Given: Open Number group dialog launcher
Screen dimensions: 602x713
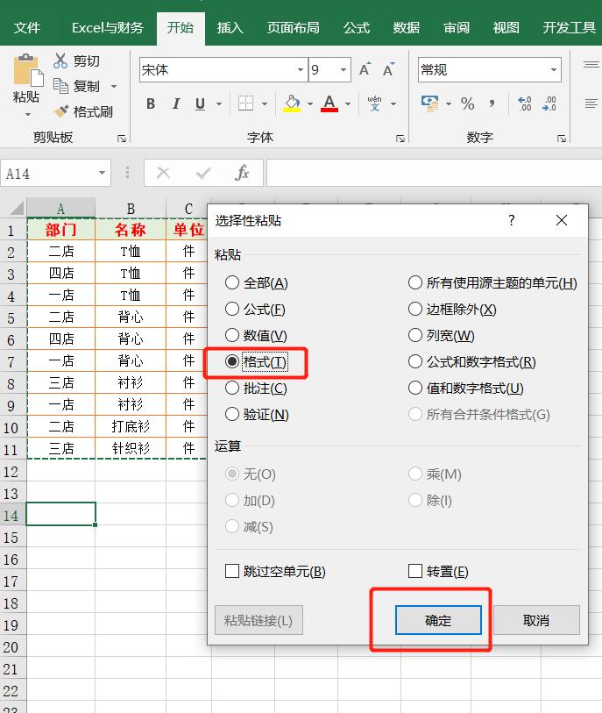Looking at the screenshot, I should 562,139.
